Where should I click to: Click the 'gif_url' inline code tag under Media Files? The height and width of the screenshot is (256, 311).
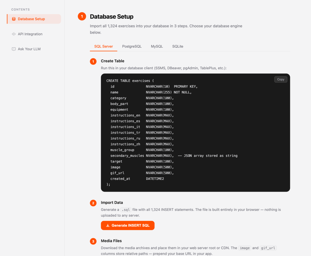pyautogui.click(x=268, y=248)
